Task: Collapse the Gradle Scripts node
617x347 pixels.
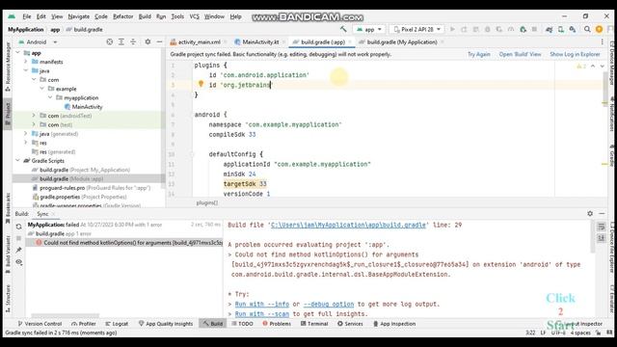Action: coord(17,161)
